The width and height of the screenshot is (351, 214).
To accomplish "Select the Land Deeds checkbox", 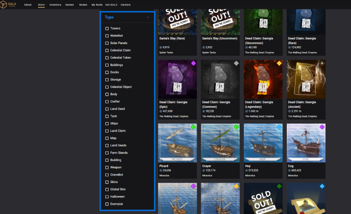I will (x=107, y=145).
